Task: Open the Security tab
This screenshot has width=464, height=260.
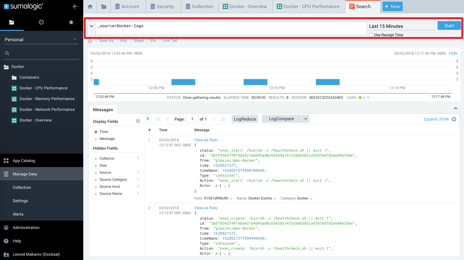Action: pyautogui.click(x=162, y=6)
